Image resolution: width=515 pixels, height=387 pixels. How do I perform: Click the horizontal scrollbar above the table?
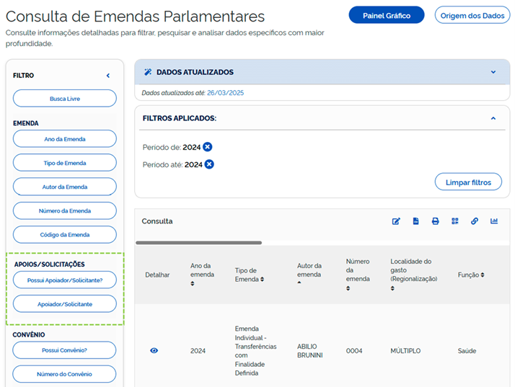pyautogui.click(x=198, y=243)
